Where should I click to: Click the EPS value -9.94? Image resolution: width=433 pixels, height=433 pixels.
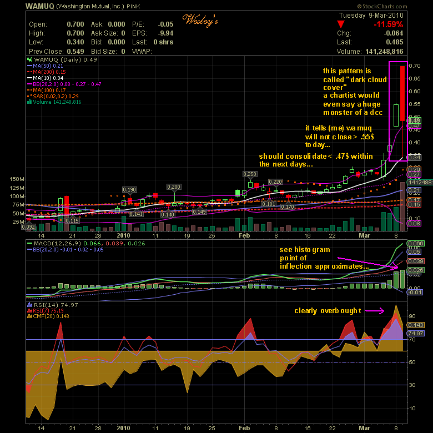click(165, 33)
